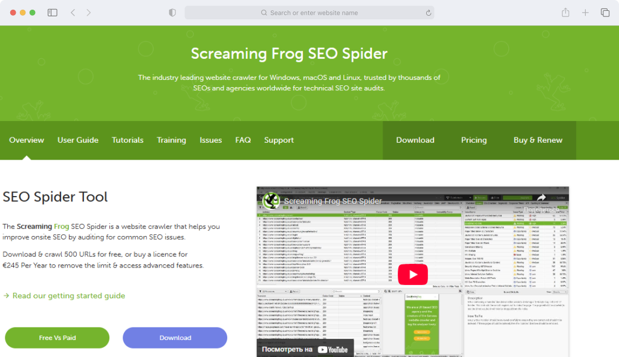The image size is (619, 357).
Task: Click the video share arrow icon
Action: (541, 198)
